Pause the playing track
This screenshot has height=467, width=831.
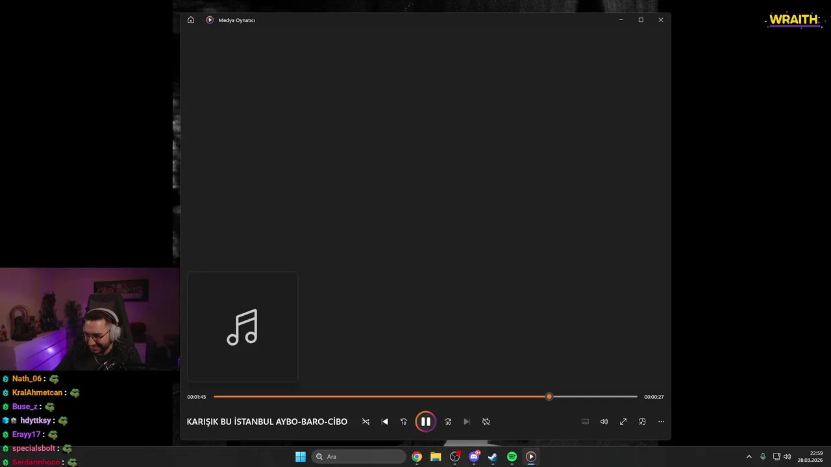pyautogui.click(x=426, y=422)
